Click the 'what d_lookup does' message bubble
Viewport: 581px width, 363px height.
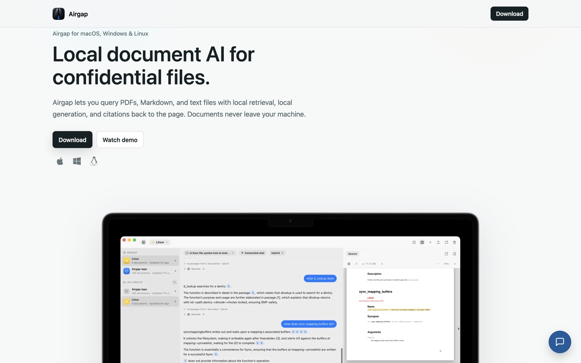click(x=320, y=278)
